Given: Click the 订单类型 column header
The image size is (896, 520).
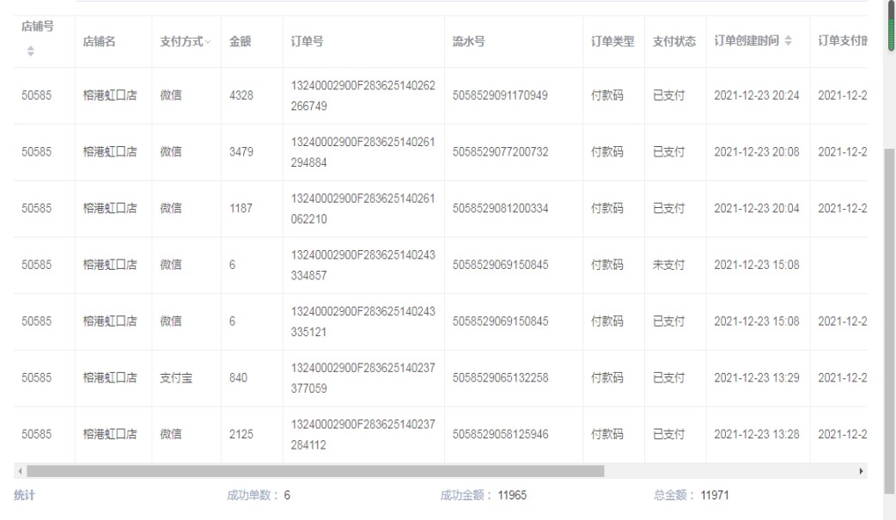Looking at the screenshot, I should tap(613, 41).
